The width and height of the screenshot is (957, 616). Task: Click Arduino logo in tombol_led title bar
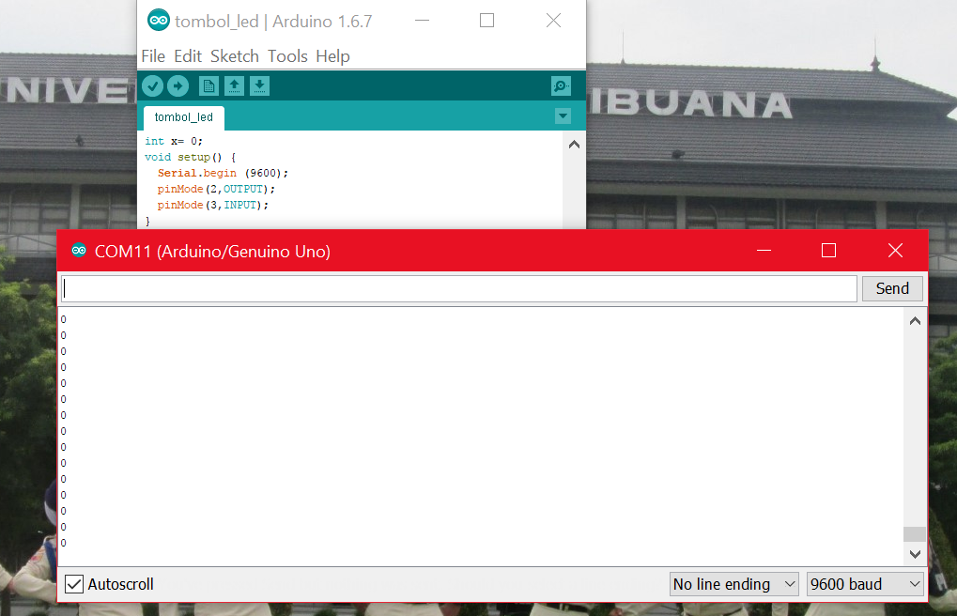(159, 20)
